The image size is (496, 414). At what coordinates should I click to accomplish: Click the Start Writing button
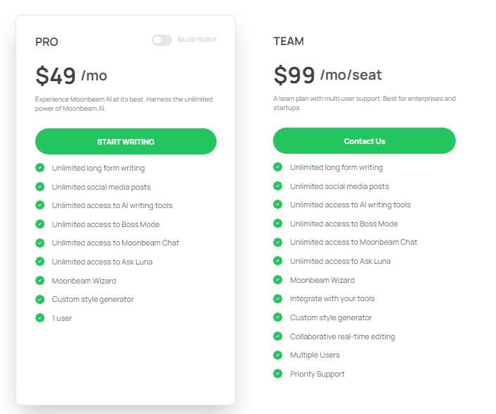coord(126,142)
